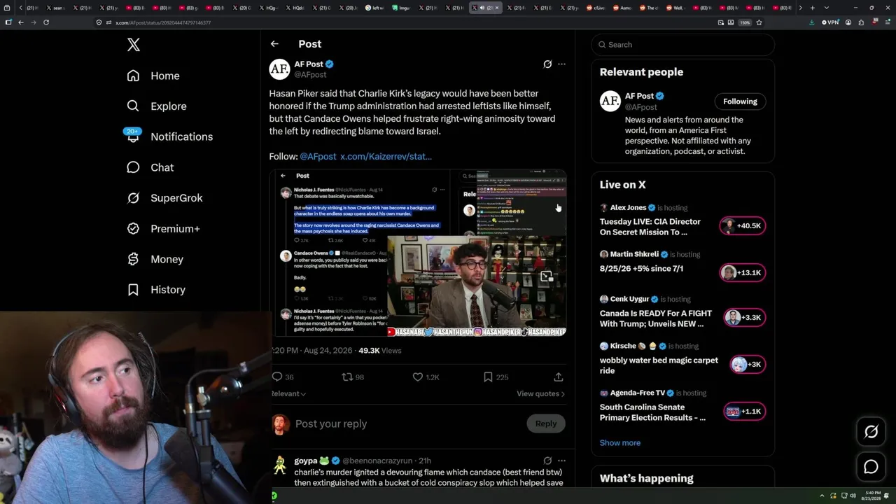Click the browser back arrow
The height and width of the screenshot is (504, 896).
tap(20, 22)
